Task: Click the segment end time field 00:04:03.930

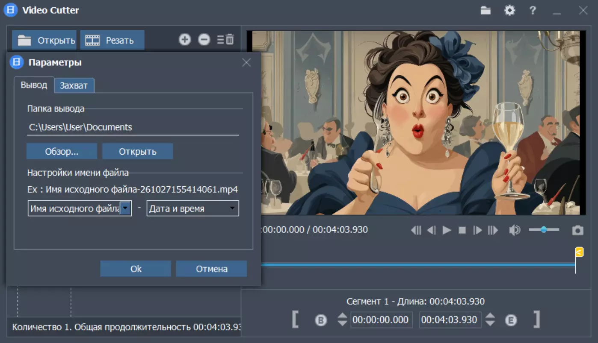Action: pos(450,320)
